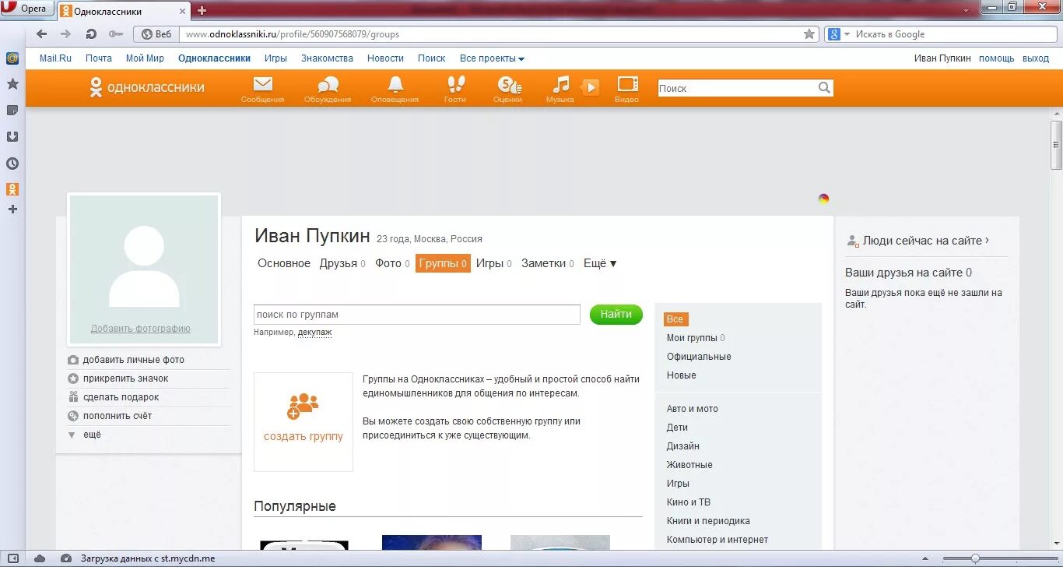Open Opera sidebar Odnoklassniki panel icon

[x=12, y=189]
